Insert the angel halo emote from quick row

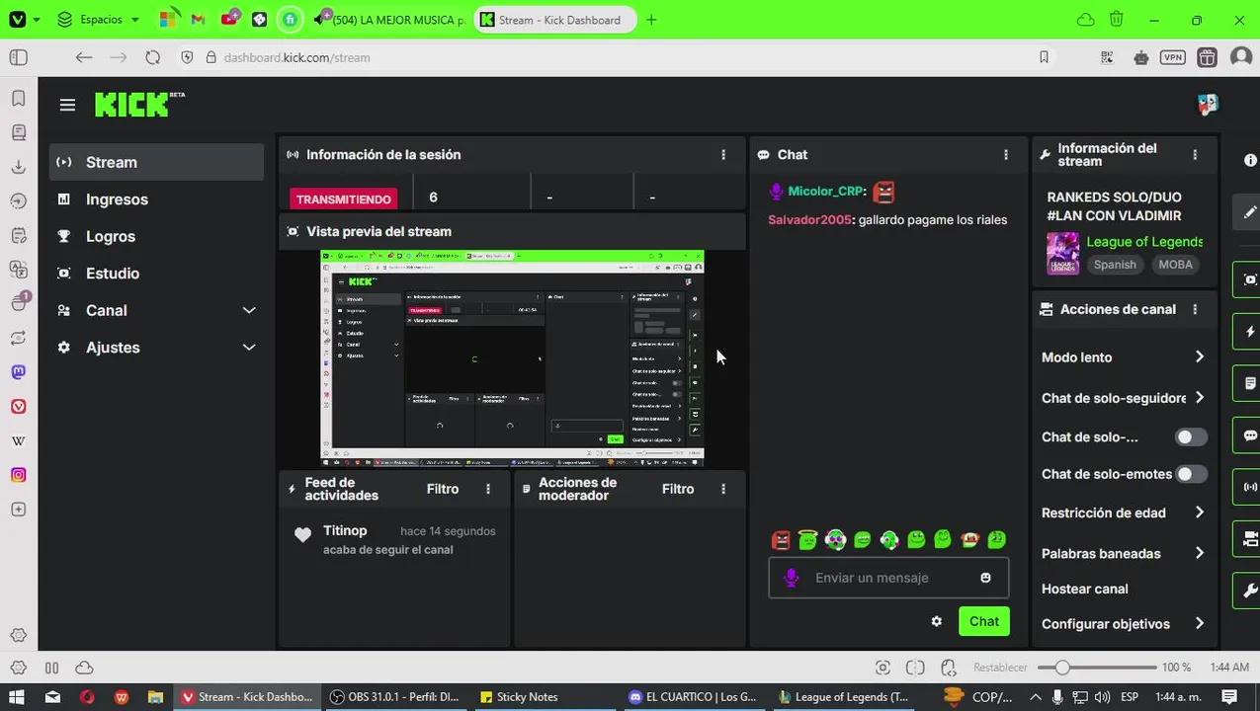pyautogui.click(x=807, y=539)
